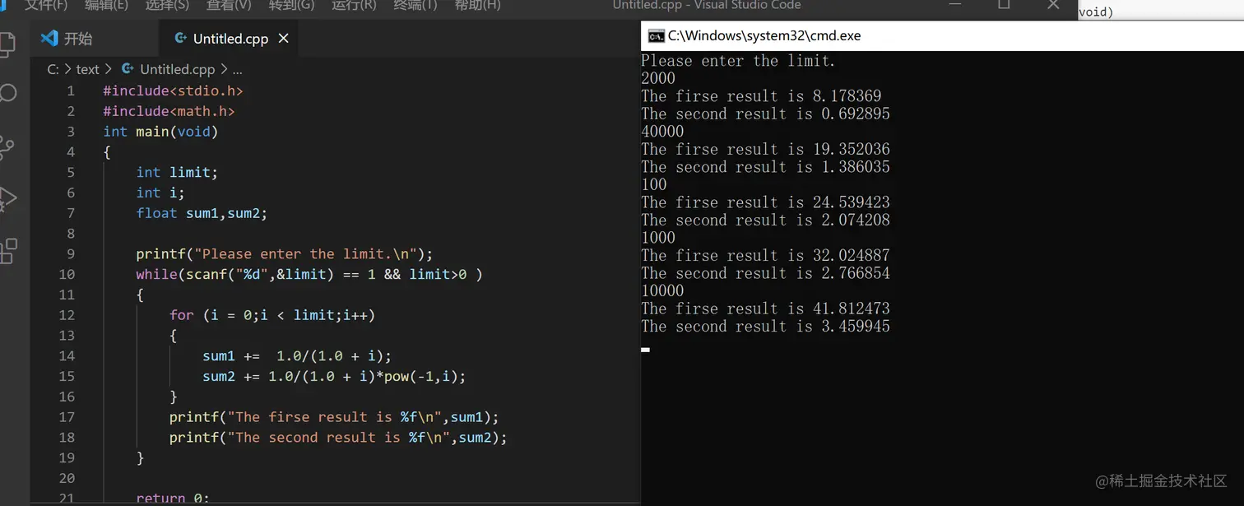Click 'Please enter the limit.' in cmd output
This screenshot has width=1244, height=506.
tap(738, 61)
